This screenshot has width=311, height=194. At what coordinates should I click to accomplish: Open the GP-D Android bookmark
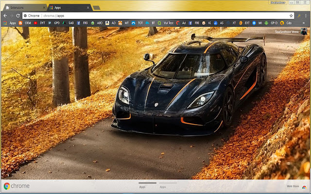(x=271, y=23)
